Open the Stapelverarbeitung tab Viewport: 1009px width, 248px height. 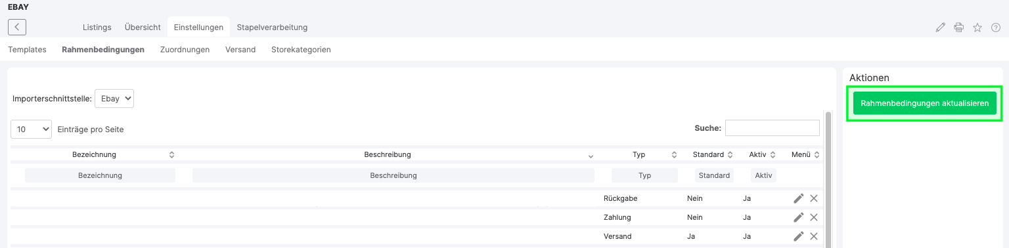tap(272, 27)
